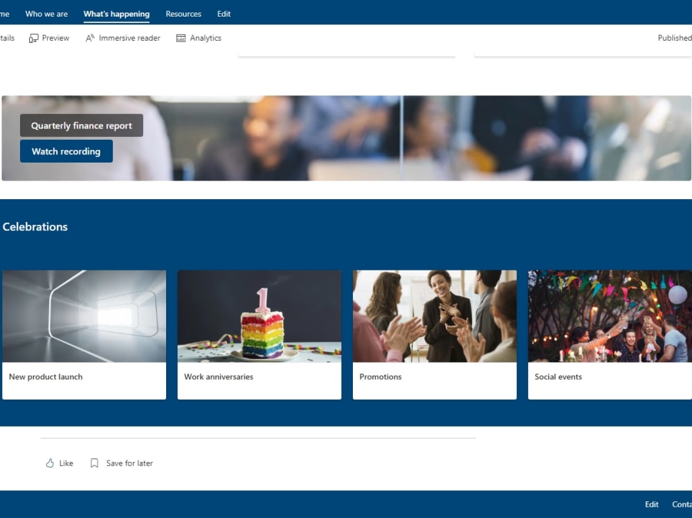Select the What's happening tab

pos(116,14)
